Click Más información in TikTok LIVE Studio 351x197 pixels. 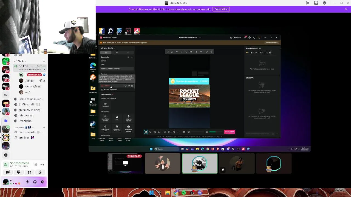(x=271, y=43)
